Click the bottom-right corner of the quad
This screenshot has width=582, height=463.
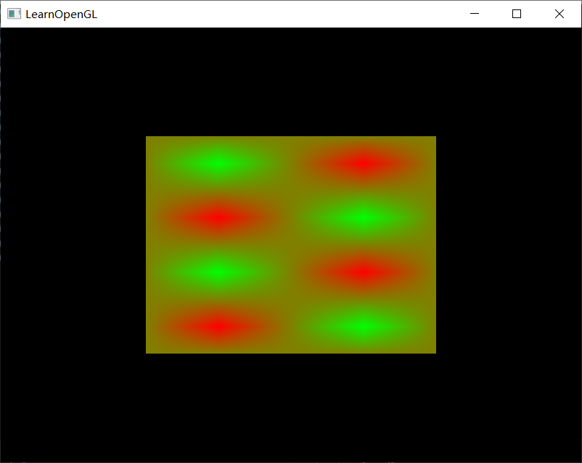click(x=434, y=351)
